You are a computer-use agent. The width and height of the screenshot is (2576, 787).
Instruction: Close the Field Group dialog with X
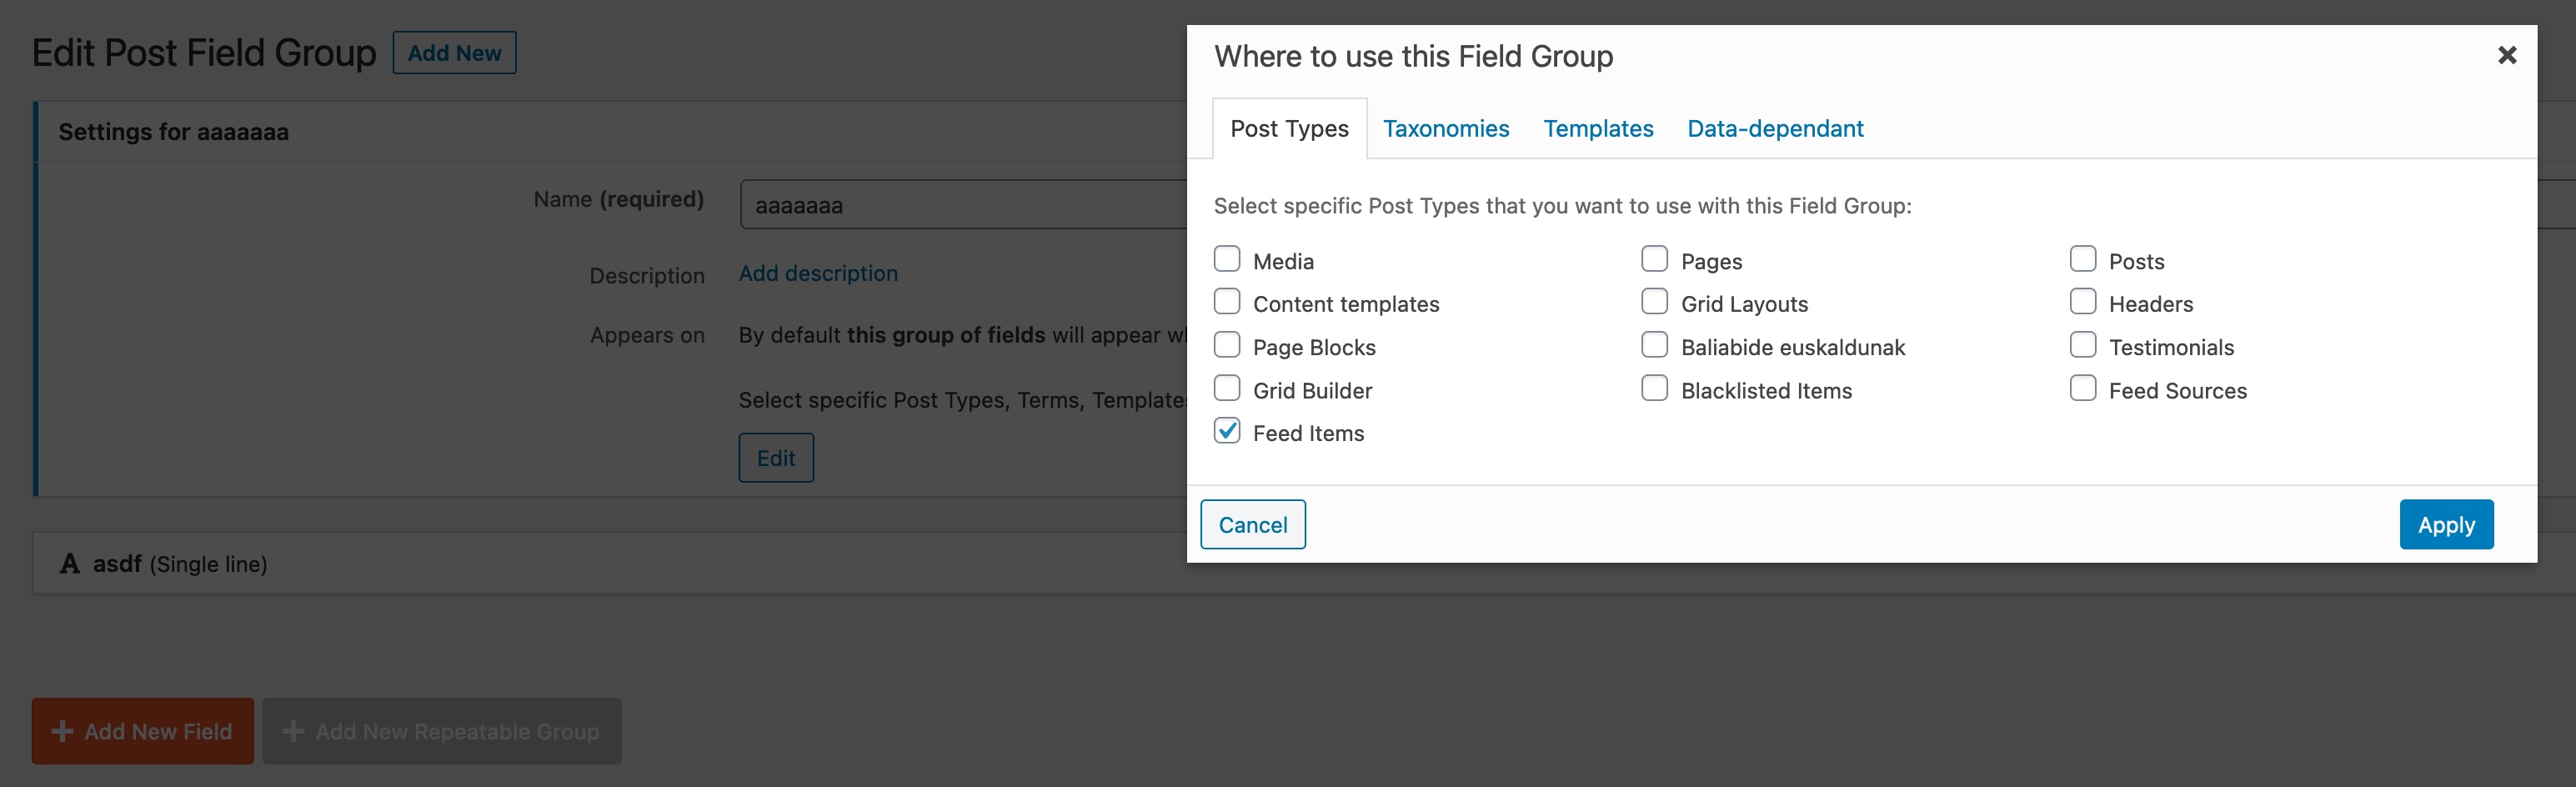click(2506, 55)
